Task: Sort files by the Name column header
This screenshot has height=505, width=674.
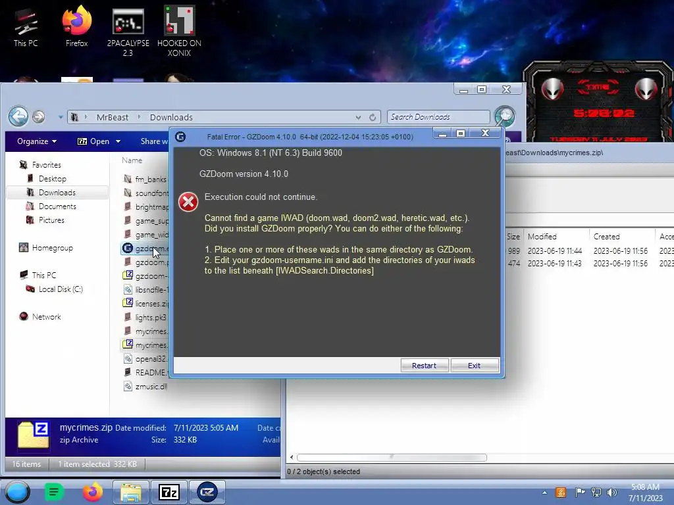Action: [x=132, y=160]
